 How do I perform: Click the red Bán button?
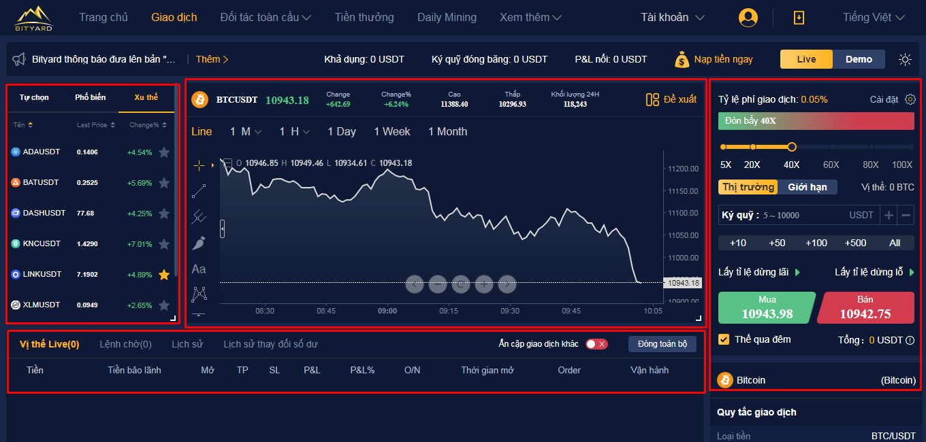click(865, 307)
